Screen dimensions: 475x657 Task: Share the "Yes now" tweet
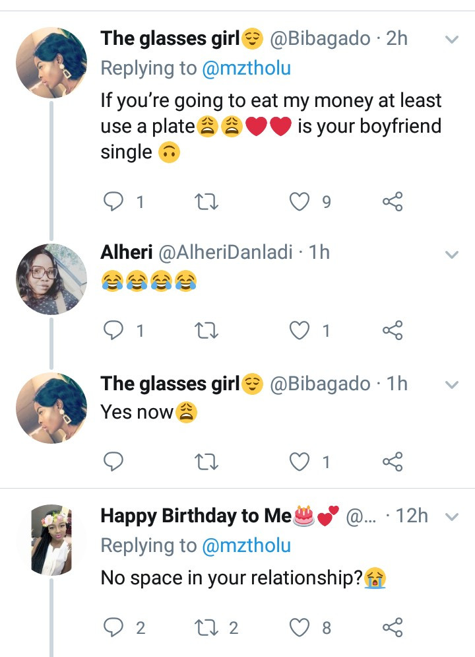point(393,462)
